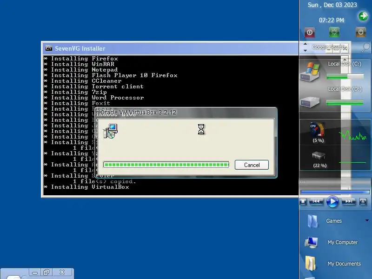Restore the bottom-left mini window
The image size is (372, 279).
[x=46, y=272]
